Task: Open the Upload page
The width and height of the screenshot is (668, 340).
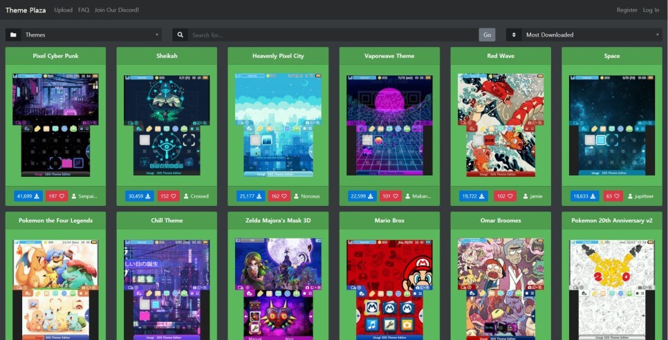Action: 63,10
